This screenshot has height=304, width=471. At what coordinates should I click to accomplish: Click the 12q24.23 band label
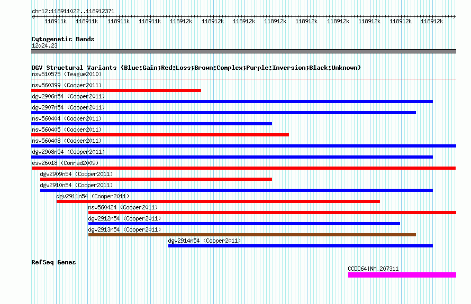point(44,45)
